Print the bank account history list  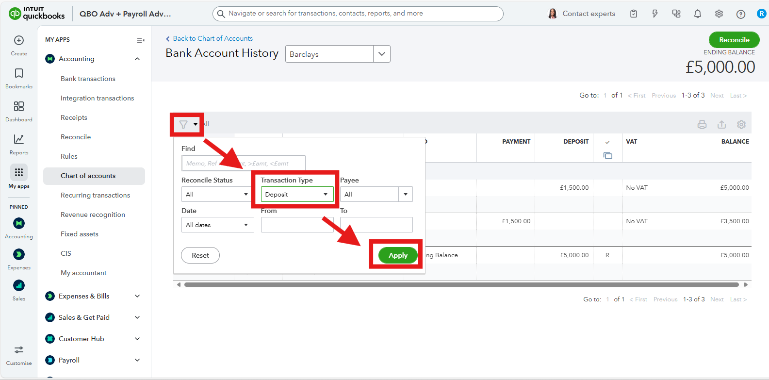702,125
